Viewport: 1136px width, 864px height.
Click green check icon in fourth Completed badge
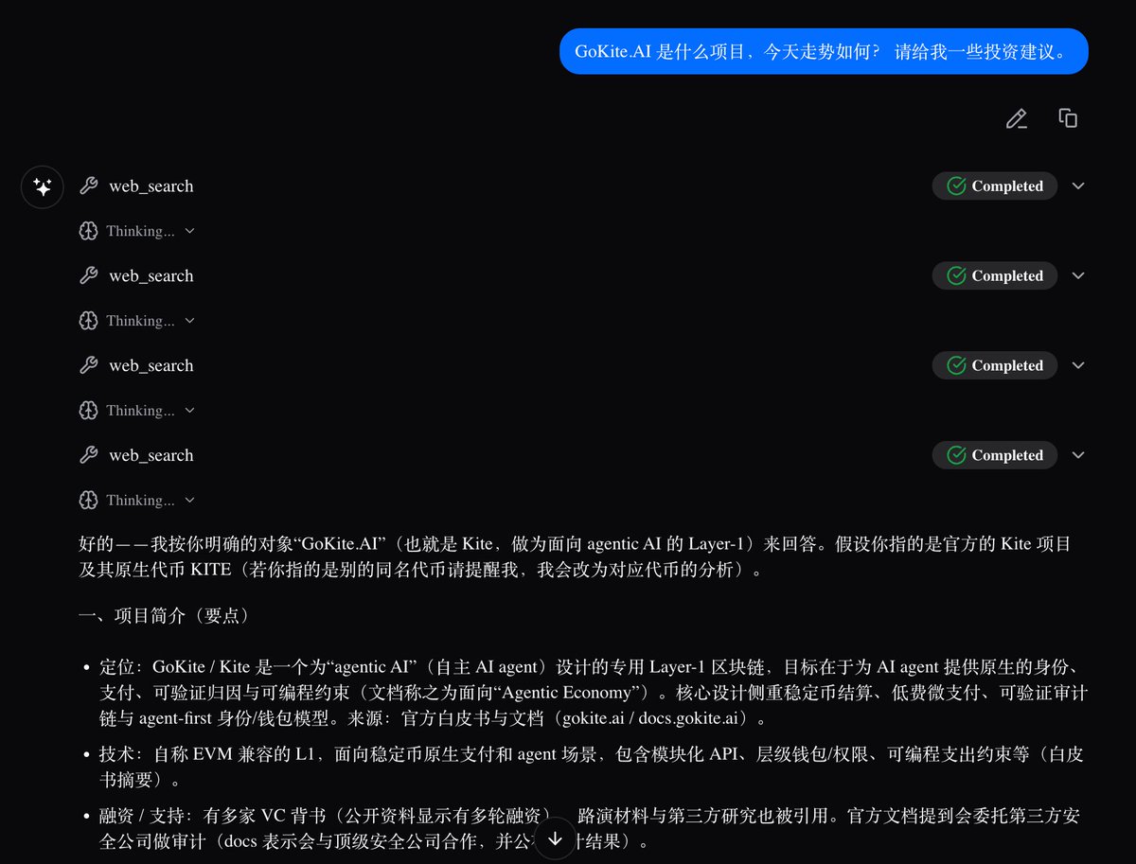[x=956, y=455]
